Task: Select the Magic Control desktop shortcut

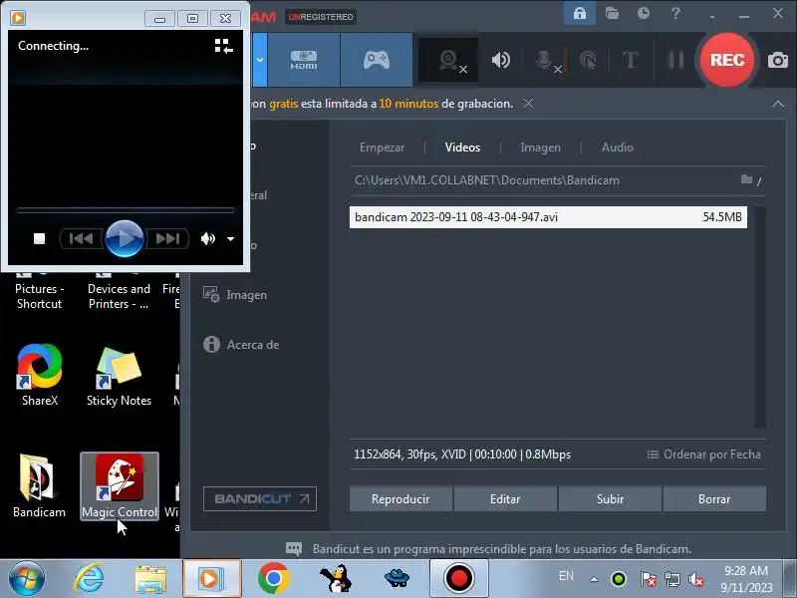Action: pos(120,486)
